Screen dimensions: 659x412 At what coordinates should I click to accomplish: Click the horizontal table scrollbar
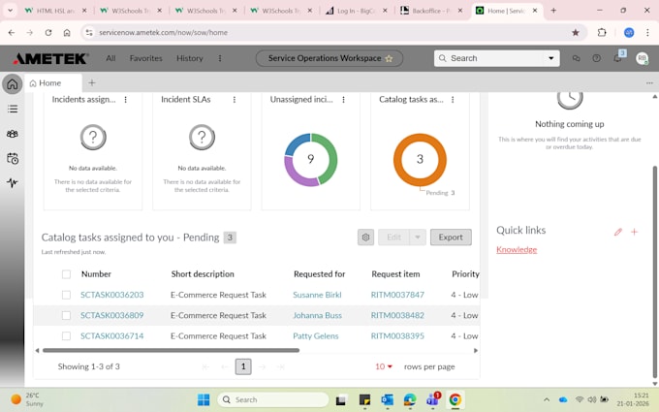click(x=172, y=350)
